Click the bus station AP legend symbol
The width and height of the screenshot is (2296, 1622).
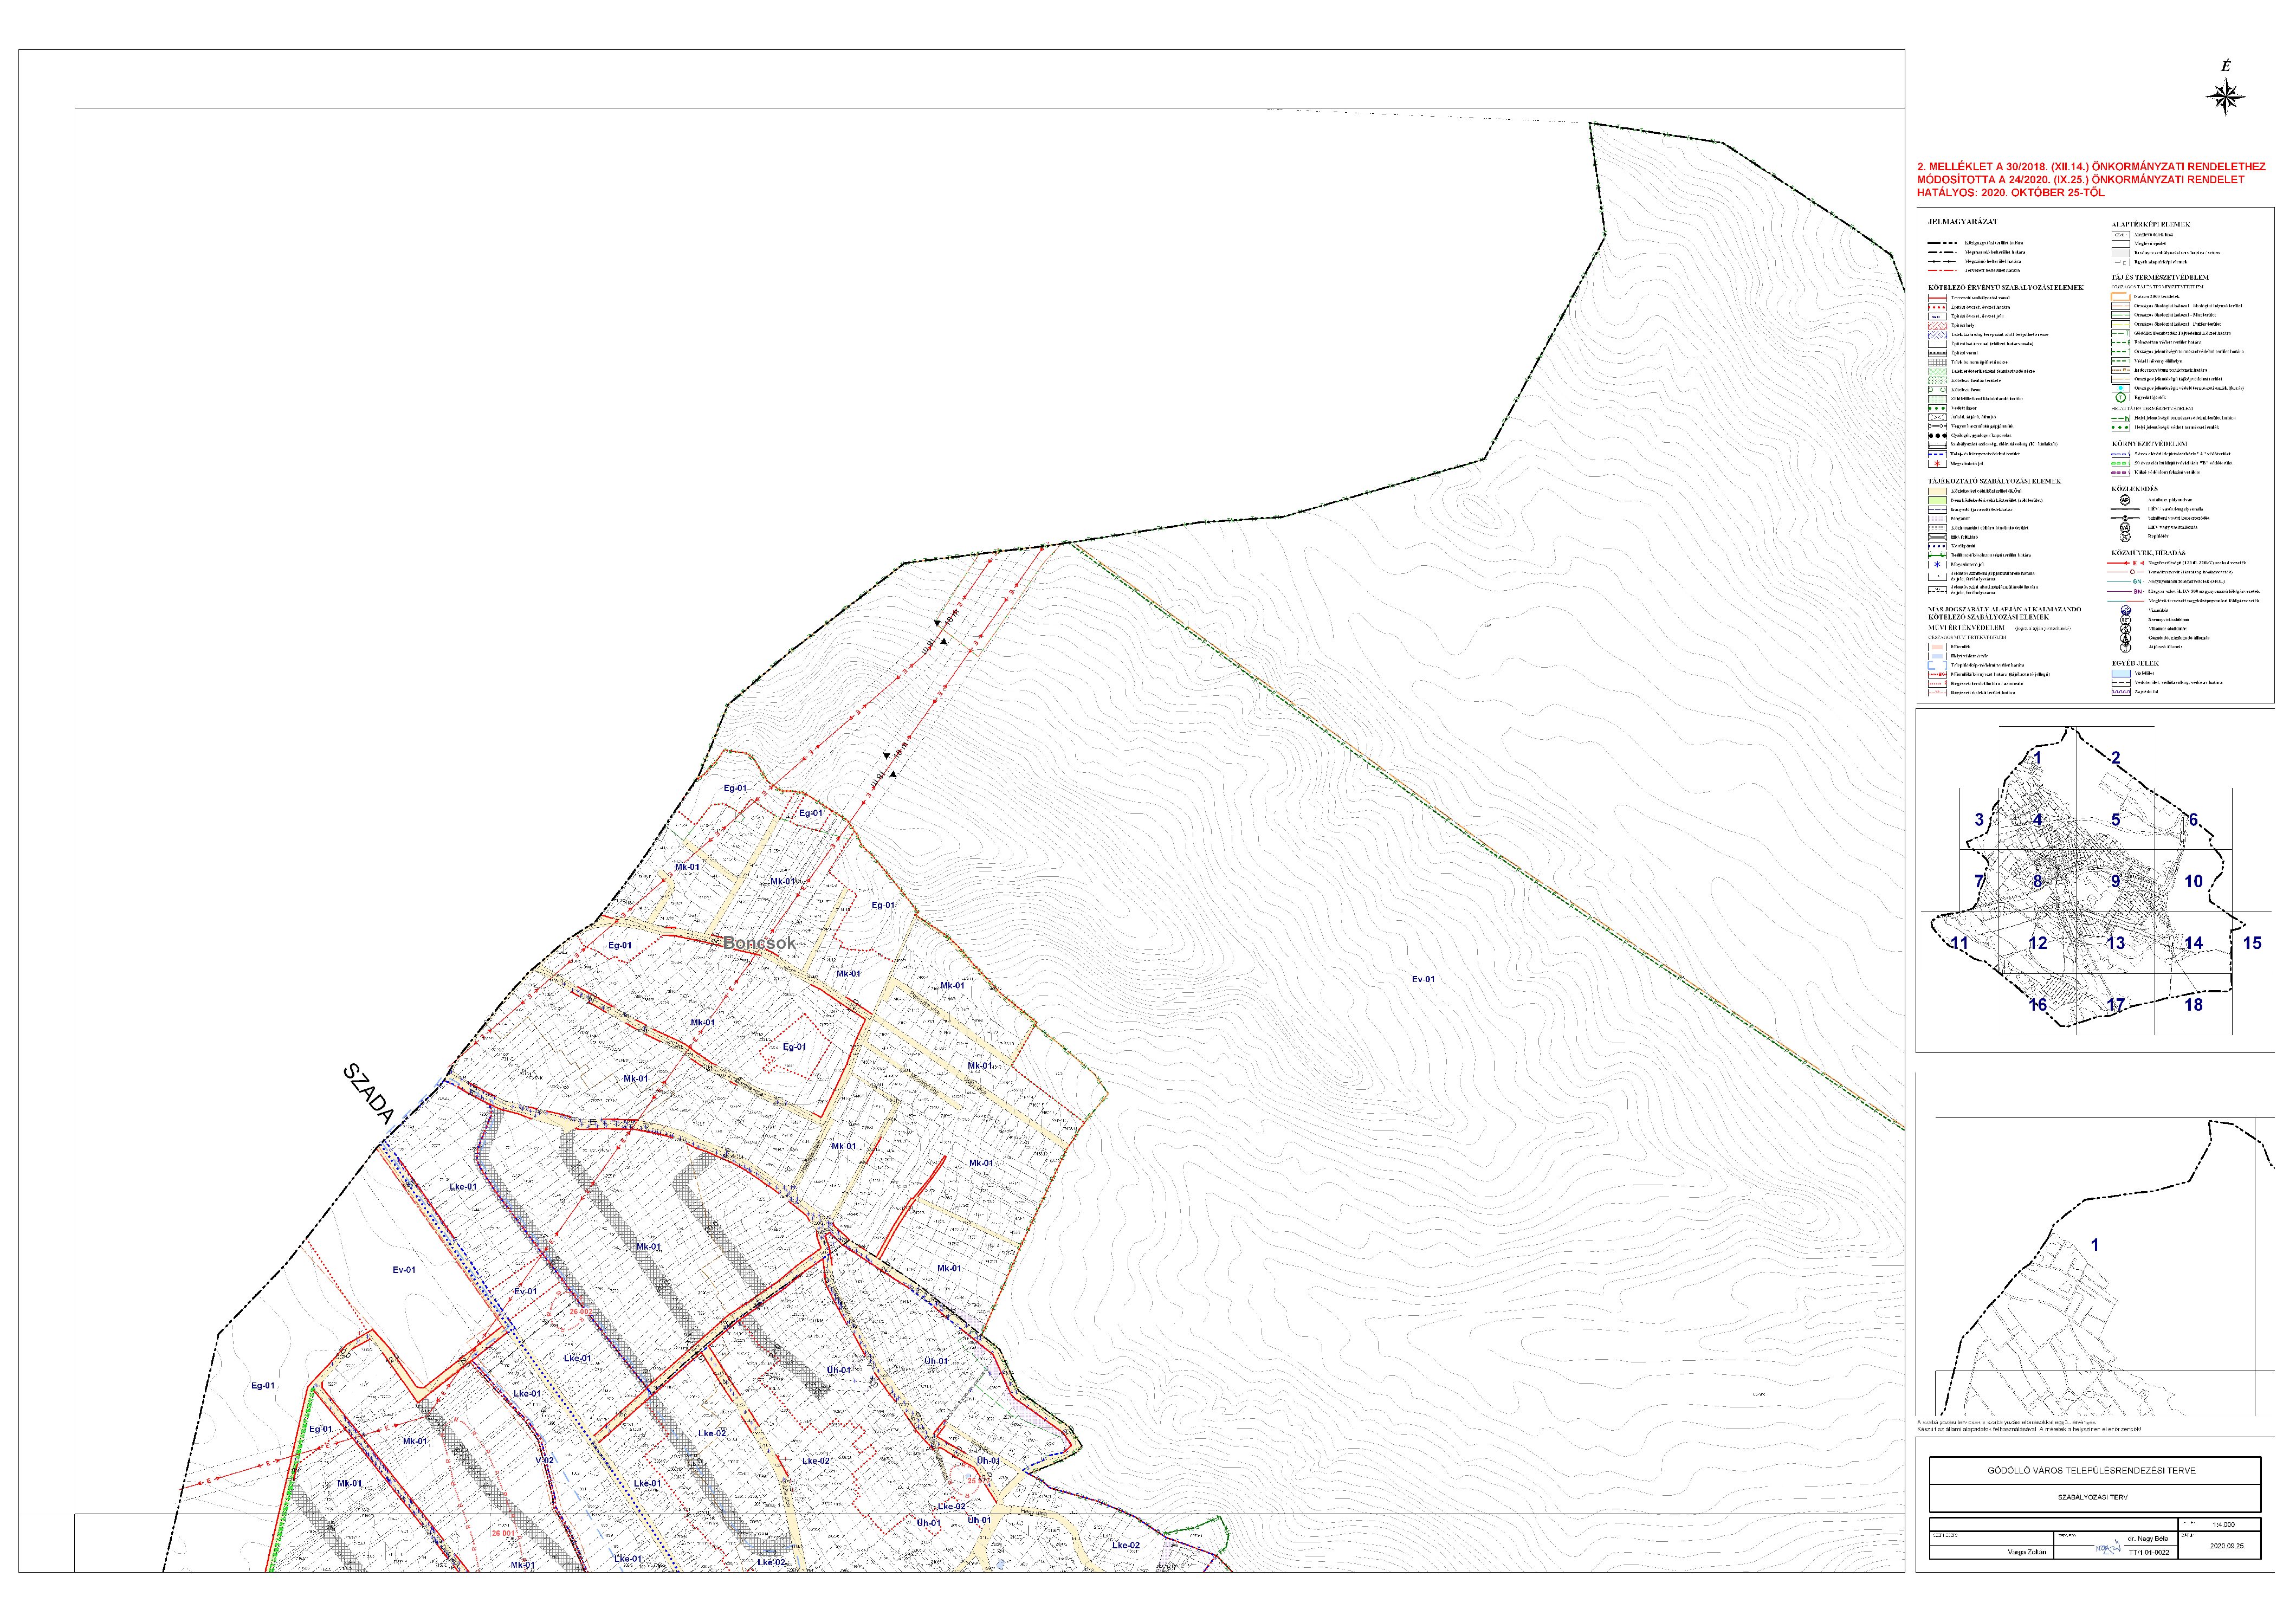2125,500
